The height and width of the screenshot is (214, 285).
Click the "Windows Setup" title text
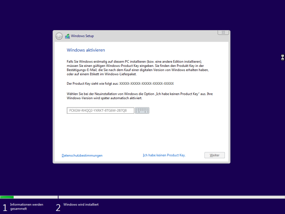coord(82,36)
